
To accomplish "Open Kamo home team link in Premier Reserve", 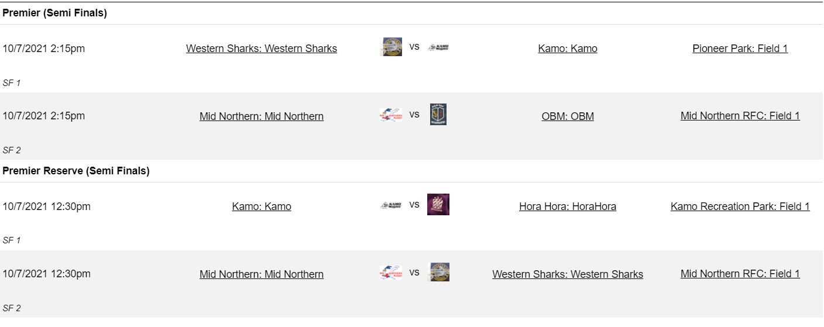I will click(x=262, y=206).
